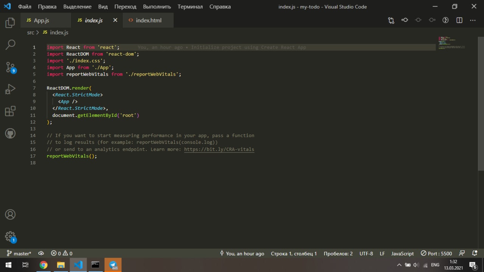This screenshot has width=484, height=272.
Task: Click the src breadcrumb segment
Action: click(x=31, y=33)
